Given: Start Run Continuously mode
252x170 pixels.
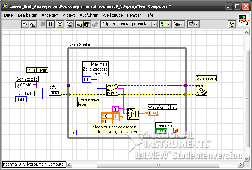Looking at the screenshot, I should [33, 24].
